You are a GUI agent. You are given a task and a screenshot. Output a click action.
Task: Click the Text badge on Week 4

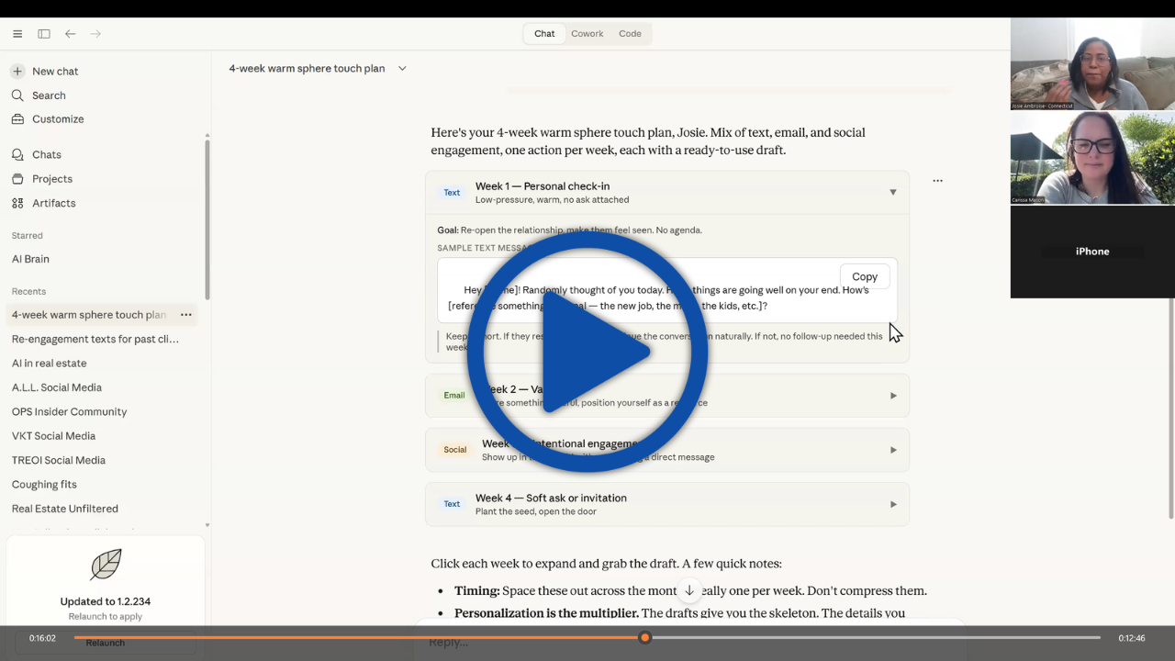(x=452, y=504)
